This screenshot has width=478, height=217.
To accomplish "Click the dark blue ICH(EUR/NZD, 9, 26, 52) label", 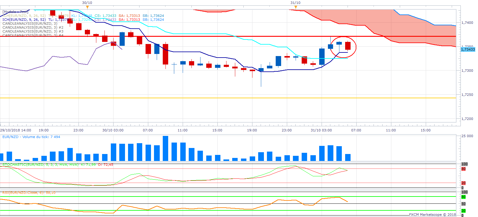I will [x=24, y=20].
